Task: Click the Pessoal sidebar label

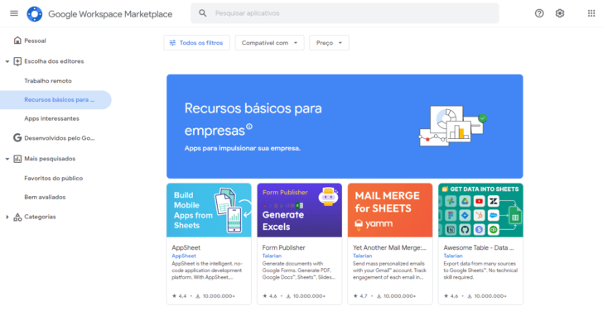Action: 35,41
